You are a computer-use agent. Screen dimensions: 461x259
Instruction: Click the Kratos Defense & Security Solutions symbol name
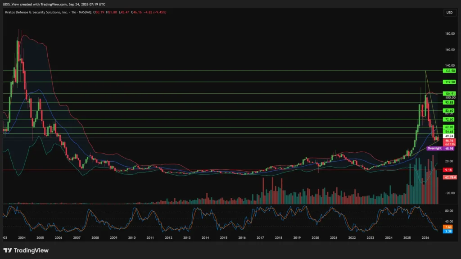pos(36,12)
